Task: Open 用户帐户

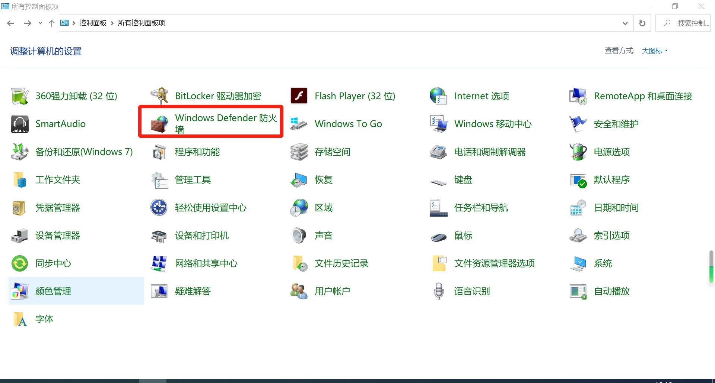Action: coord(332,291)
